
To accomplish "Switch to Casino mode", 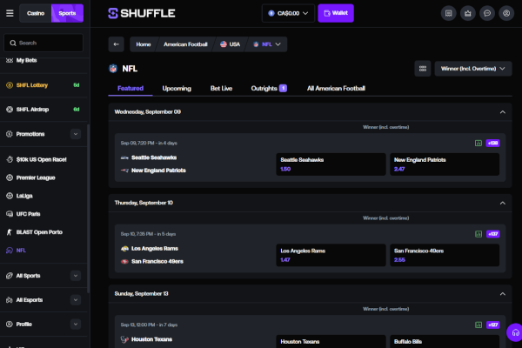I will pos(36,13).
